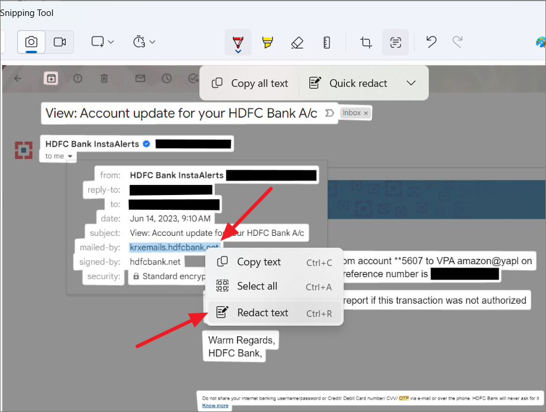
Task: Remove the Inbox label with its x
Action: tap(366, 113)
